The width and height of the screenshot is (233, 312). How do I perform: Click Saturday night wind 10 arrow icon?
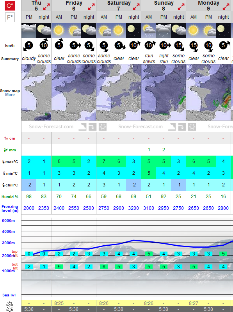tap(134, 45)
